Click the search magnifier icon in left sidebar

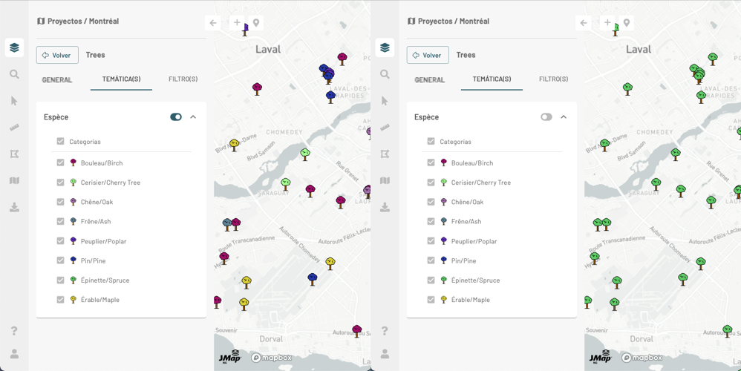[x=14, y=74]
